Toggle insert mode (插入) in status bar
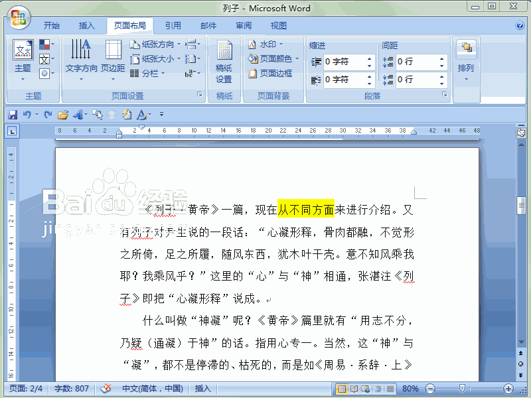531x398 pixels. [x=202, y=389]
